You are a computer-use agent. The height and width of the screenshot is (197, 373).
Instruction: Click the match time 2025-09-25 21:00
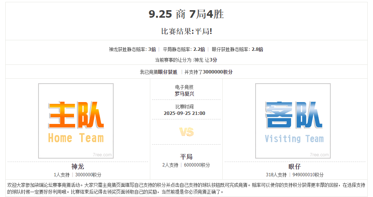(x=185, y=113)
